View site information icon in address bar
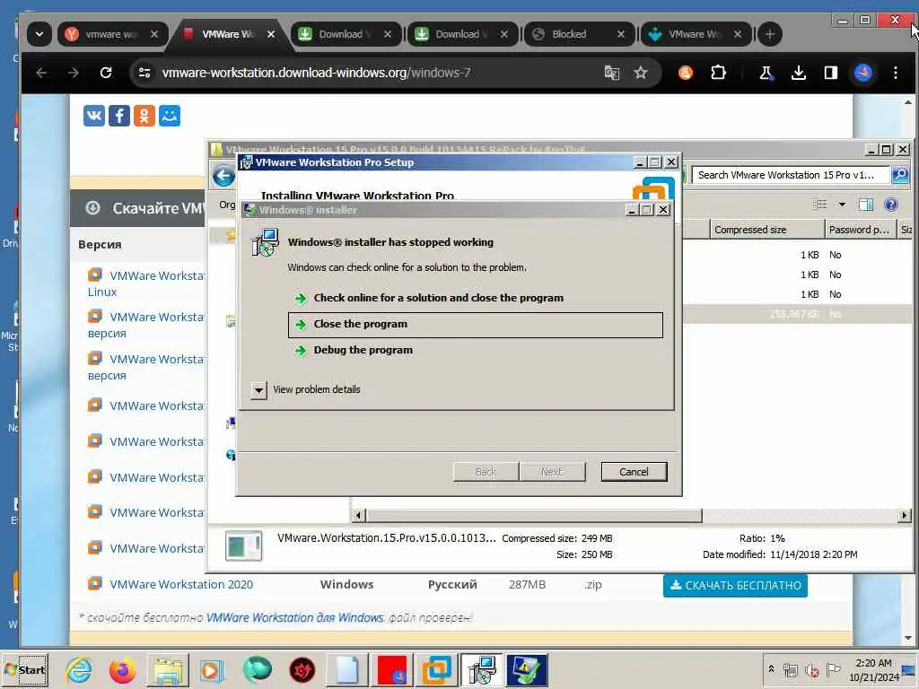 144,73
